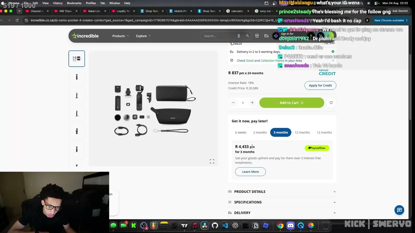View site information icon beside URL
415x233 pixels.
26,20
